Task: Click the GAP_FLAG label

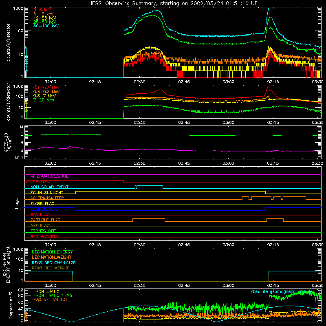Action: [x=40, y=182]
